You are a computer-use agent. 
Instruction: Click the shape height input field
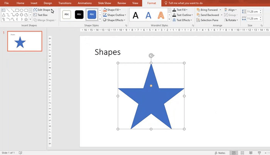(254, 12)
